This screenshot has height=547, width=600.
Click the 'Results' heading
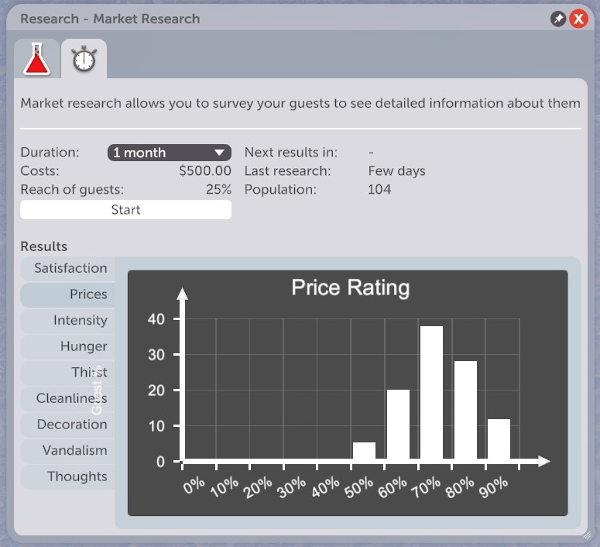tap(44, 246)
